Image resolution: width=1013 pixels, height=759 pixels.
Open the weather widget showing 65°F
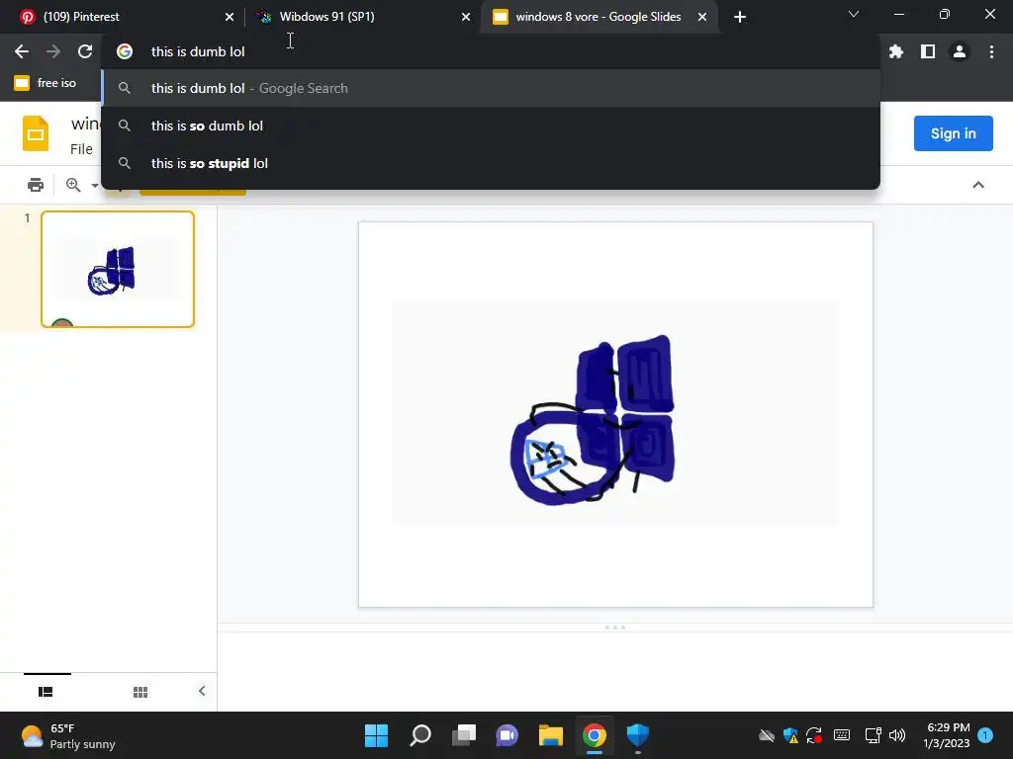click(67, 735)
